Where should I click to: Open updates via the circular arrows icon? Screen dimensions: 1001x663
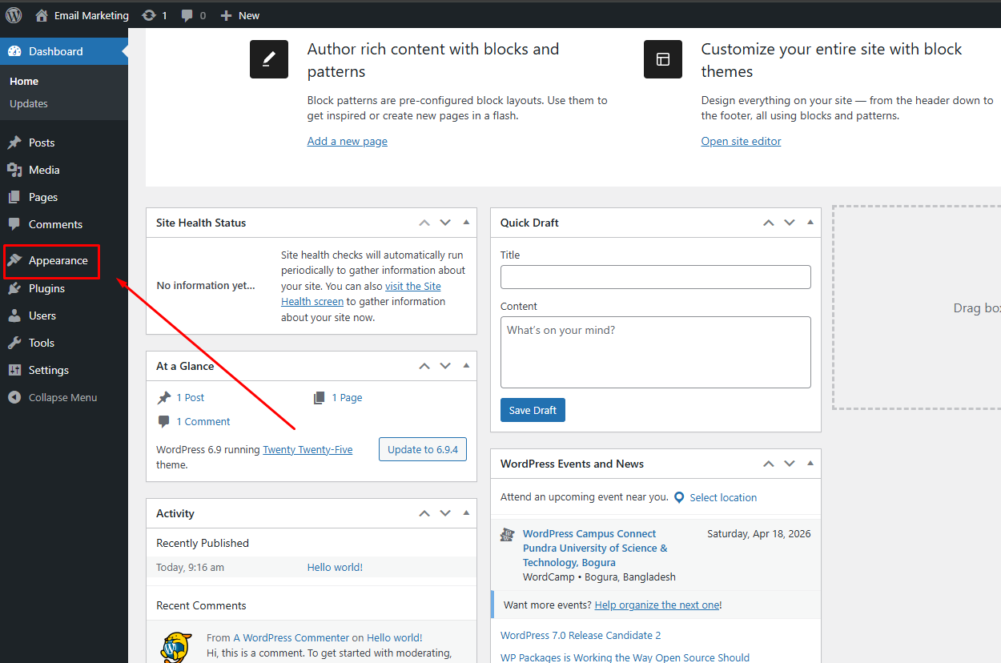[x=148, y=14]
